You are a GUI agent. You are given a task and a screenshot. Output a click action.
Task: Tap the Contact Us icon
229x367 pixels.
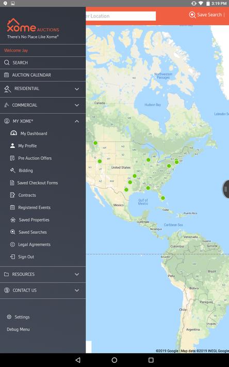pyautogui.click(x=7, y=290)
